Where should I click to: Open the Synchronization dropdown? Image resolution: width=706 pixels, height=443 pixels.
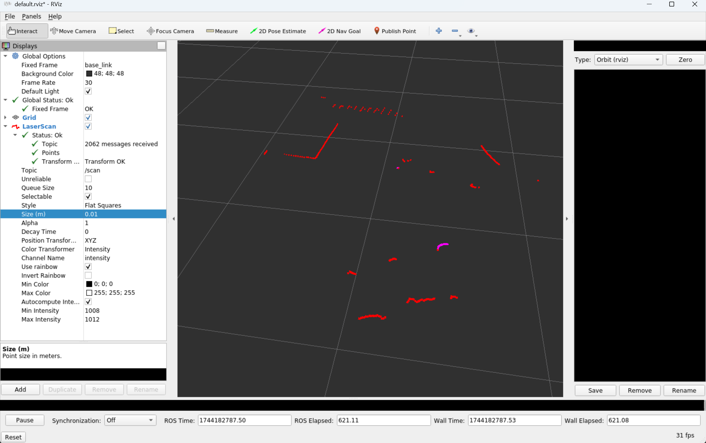(x=130, y=420)
